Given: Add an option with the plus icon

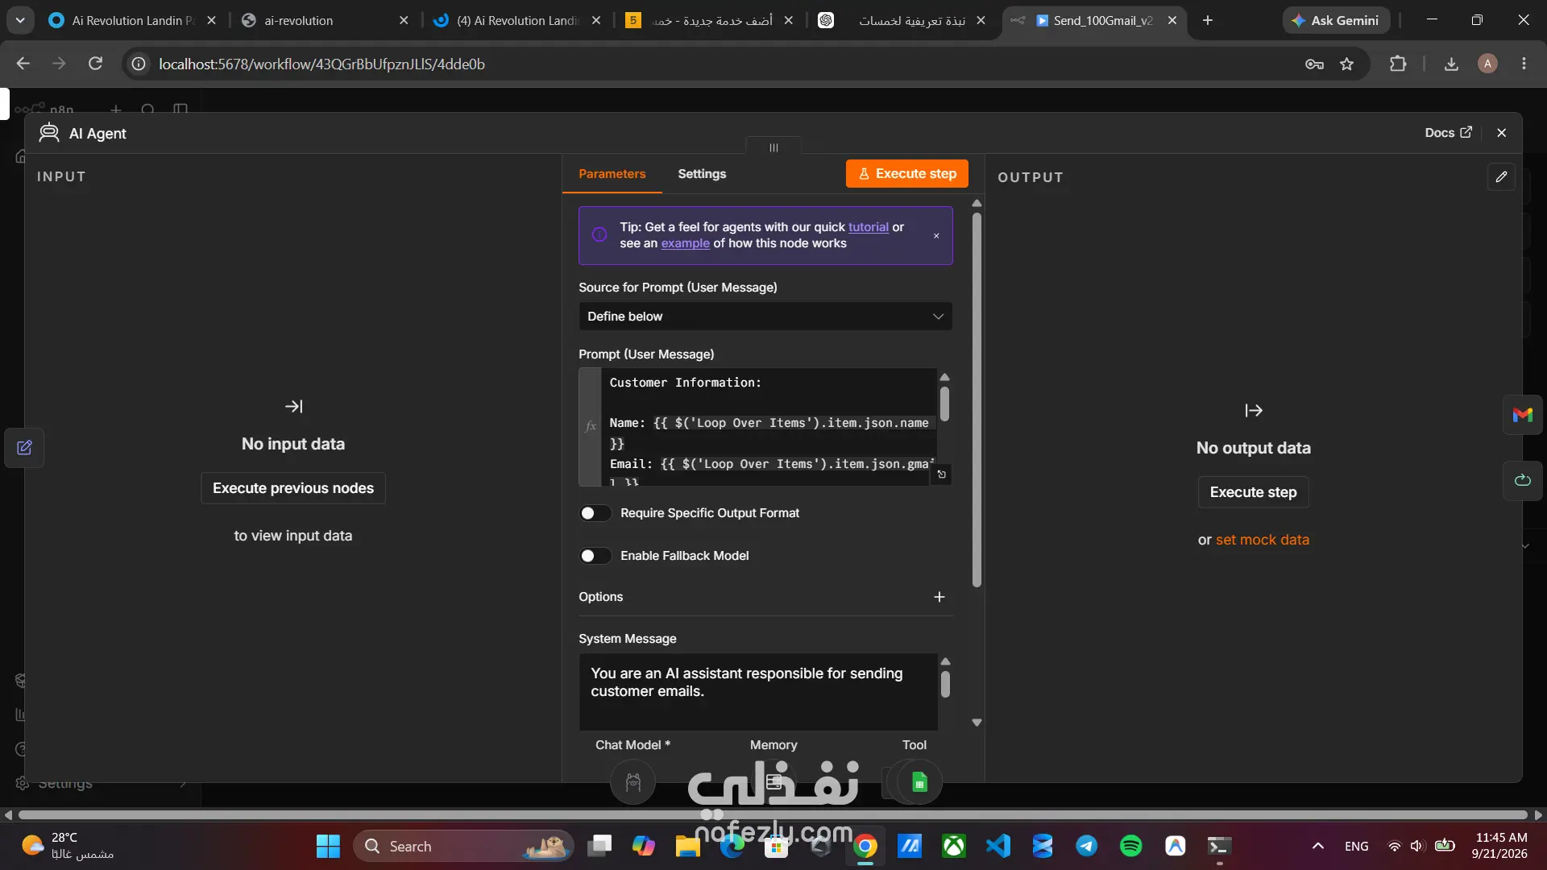Looking at the screenshot, I should [x=939, y=597].
